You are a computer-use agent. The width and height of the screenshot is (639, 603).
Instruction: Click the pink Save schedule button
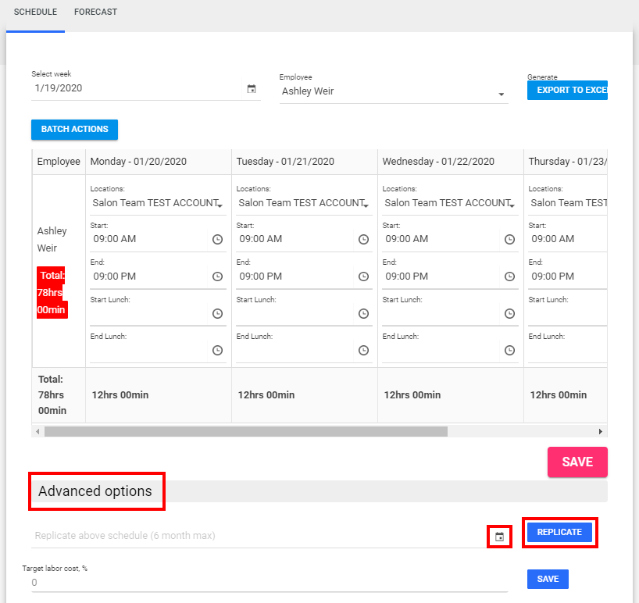(x=577, y=462)
